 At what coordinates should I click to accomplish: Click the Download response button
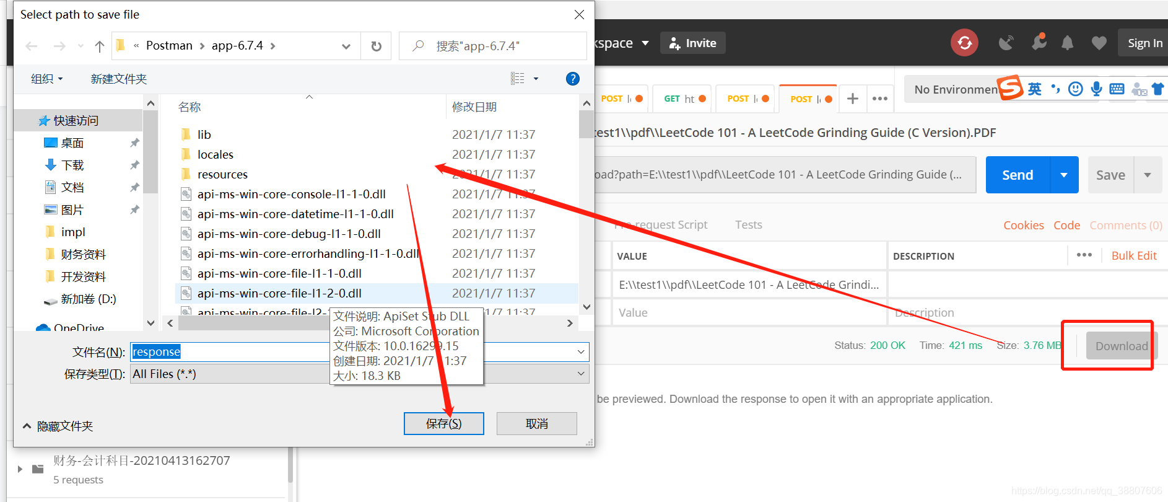tap(1122, 346)
